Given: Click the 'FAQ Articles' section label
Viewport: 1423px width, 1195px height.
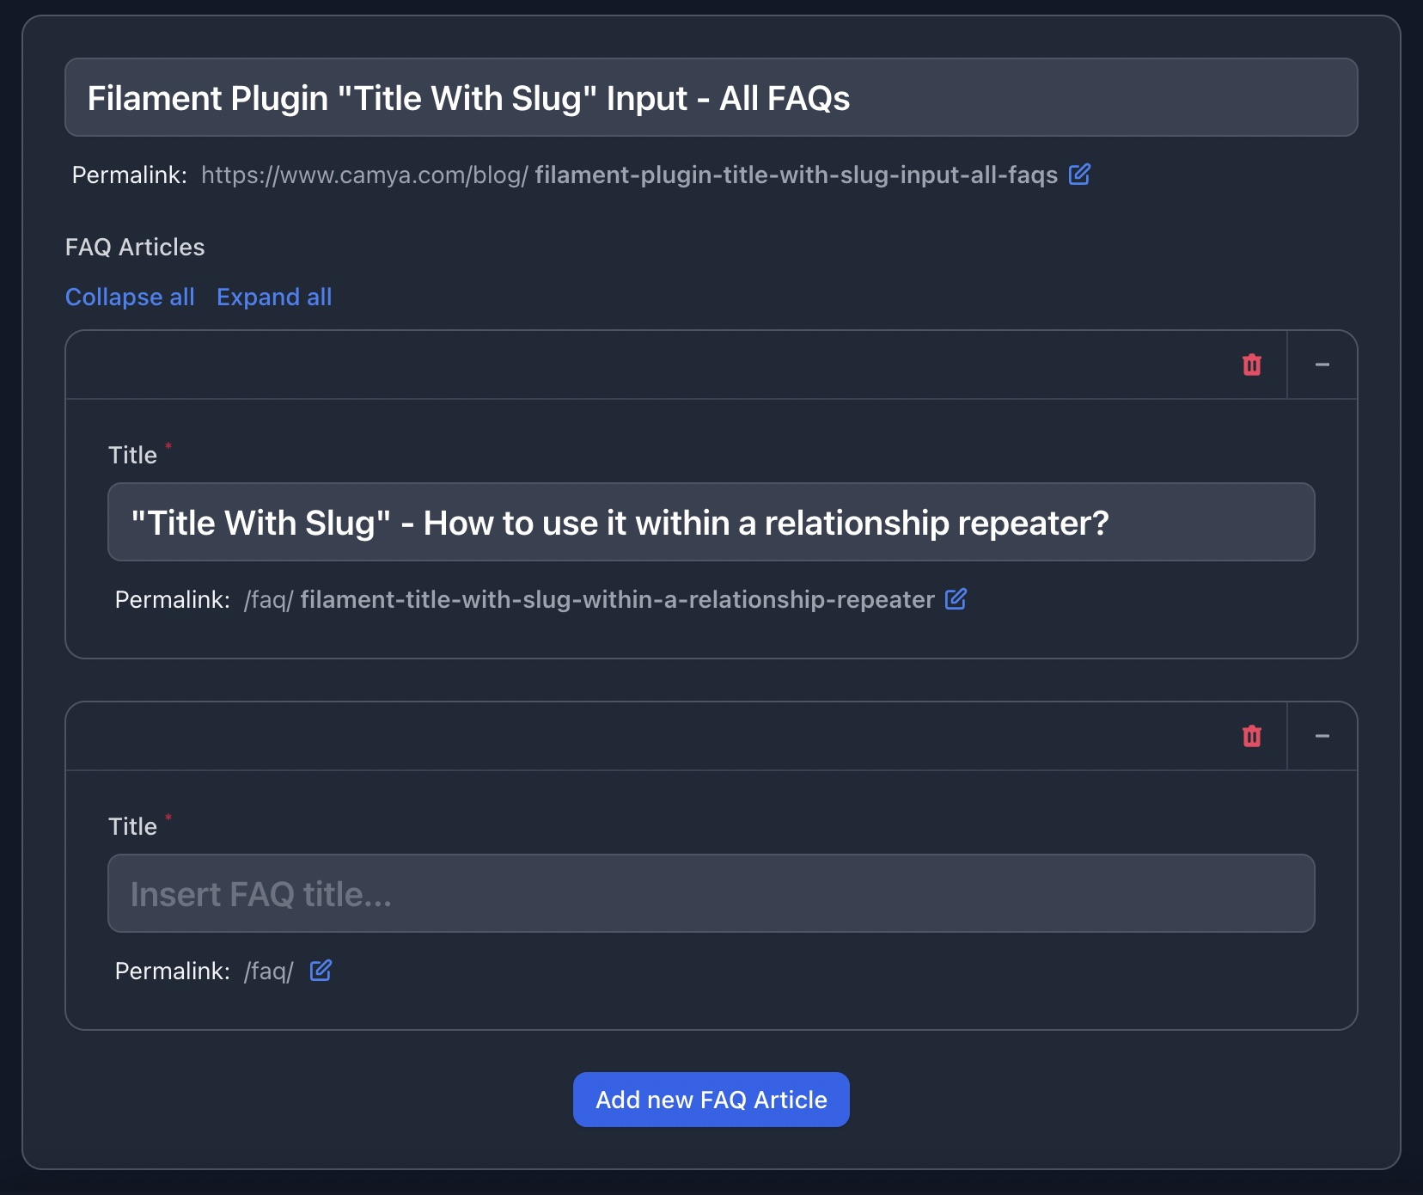Looking at the screenshot, I should click(135, 247).
